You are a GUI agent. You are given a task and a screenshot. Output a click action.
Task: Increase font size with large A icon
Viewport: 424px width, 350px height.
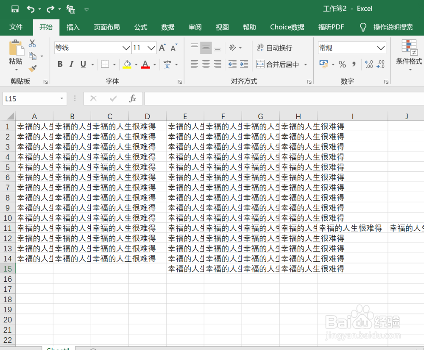point(162,48)
